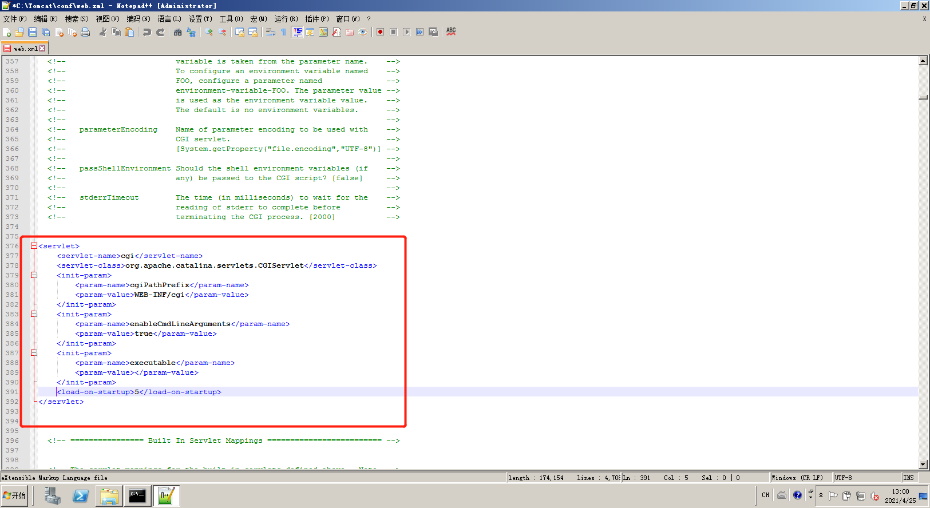Click the eXtensible Markup Language file status text
The height and width of the screenshot is (508, 930).
[55, 478]
